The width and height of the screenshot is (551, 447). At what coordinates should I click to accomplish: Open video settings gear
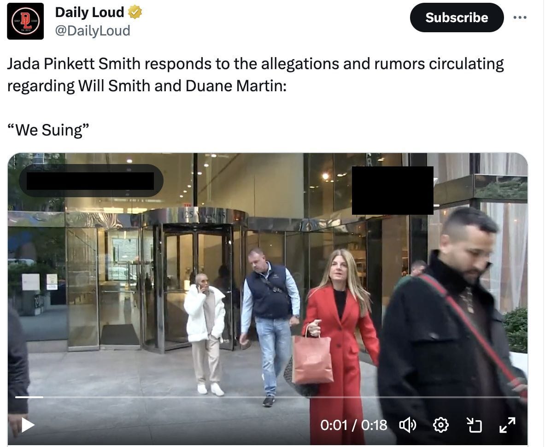440,425
